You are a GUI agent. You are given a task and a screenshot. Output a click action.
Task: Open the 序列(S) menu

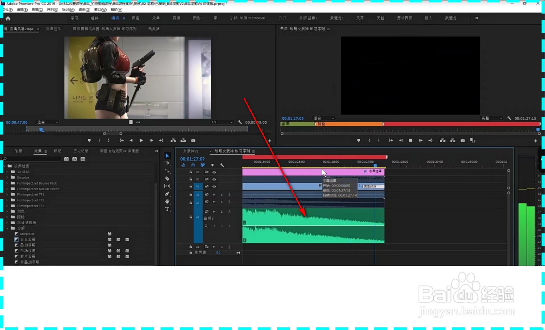tap(52, 10)
